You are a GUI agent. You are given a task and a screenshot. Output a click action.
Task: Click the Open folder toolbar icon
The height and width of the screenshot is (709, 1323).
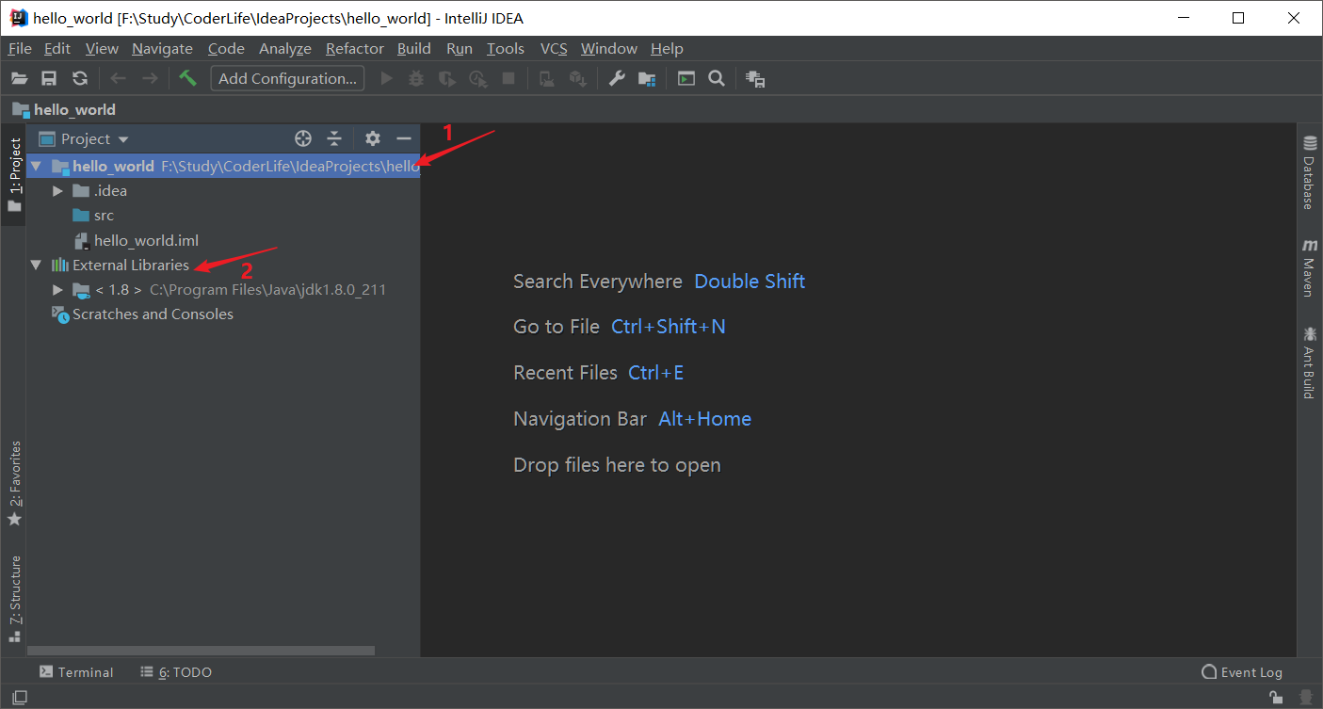point(19,79)
